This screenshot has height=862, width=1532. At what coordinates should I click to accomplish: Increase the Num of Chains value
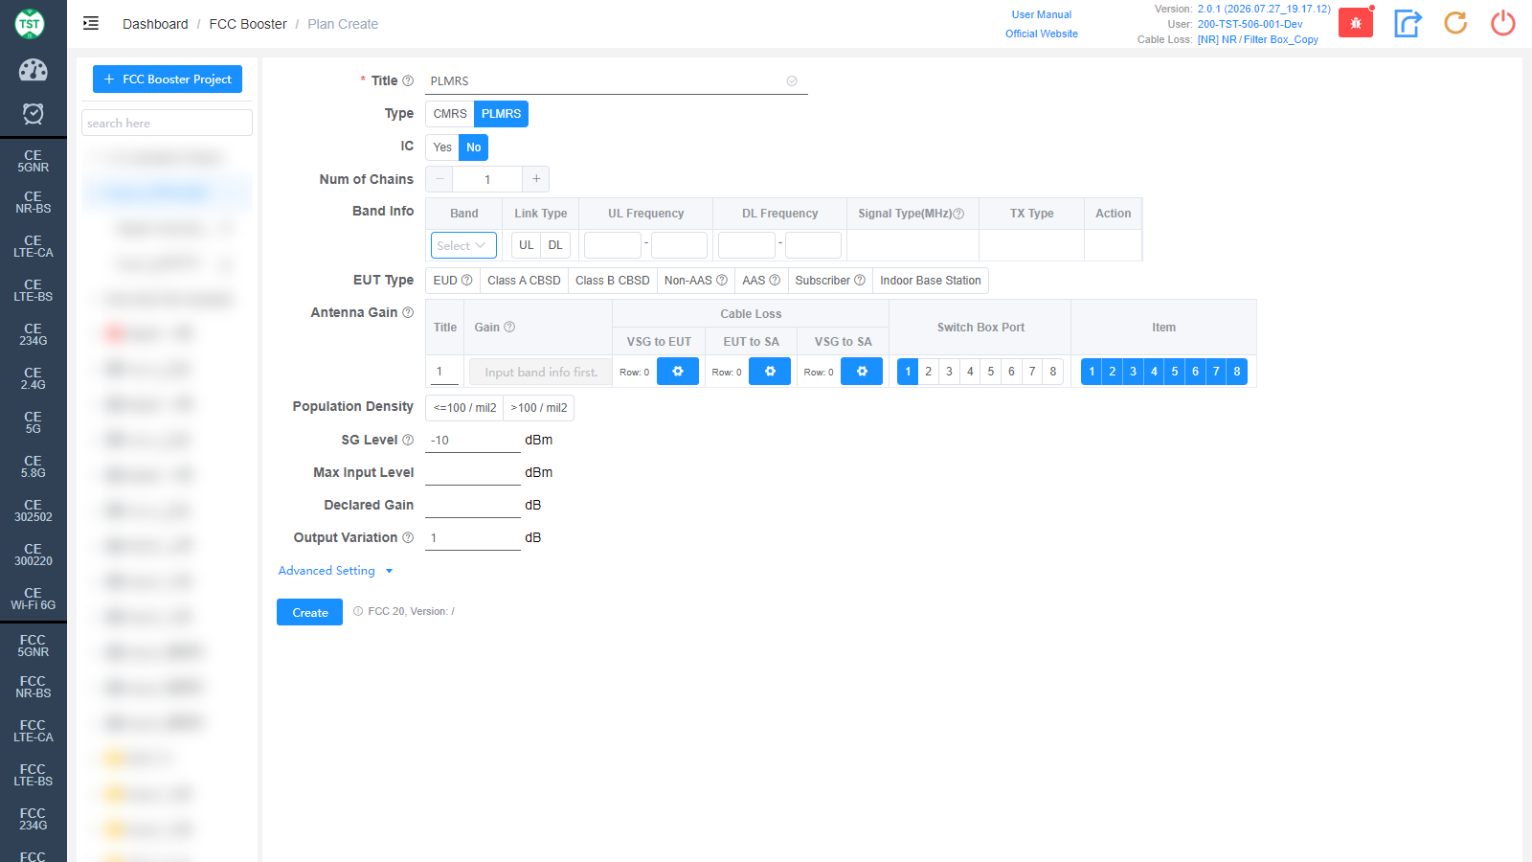click(x=536, y=179)
